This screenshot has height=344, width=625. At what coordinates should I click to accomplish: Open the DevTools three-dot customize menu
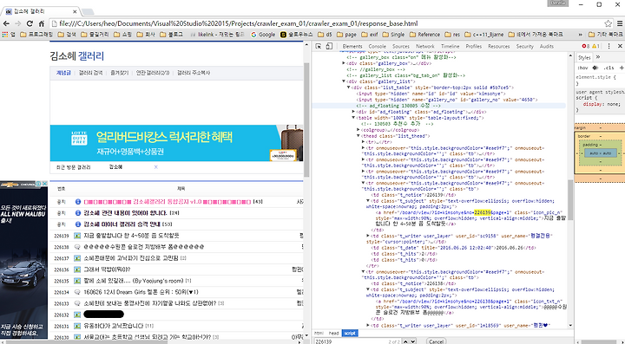click(609, 46)
